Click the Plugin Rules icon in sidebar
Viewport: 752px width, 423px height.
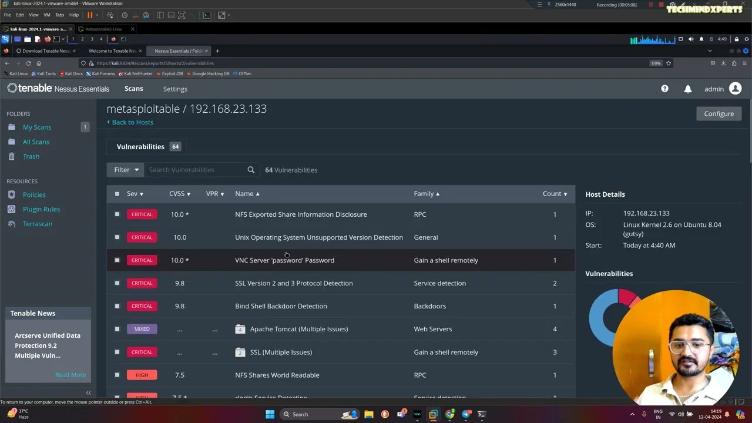click(x=11, y=209)
